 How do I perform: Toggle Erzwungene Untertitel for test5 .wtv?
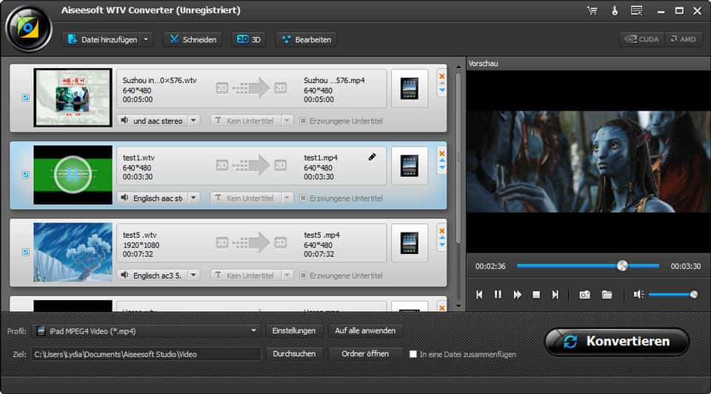tap(303, 276)
